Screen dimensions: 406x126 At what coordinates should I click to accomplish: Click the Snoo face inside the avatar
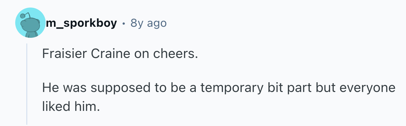pos(30,26)
